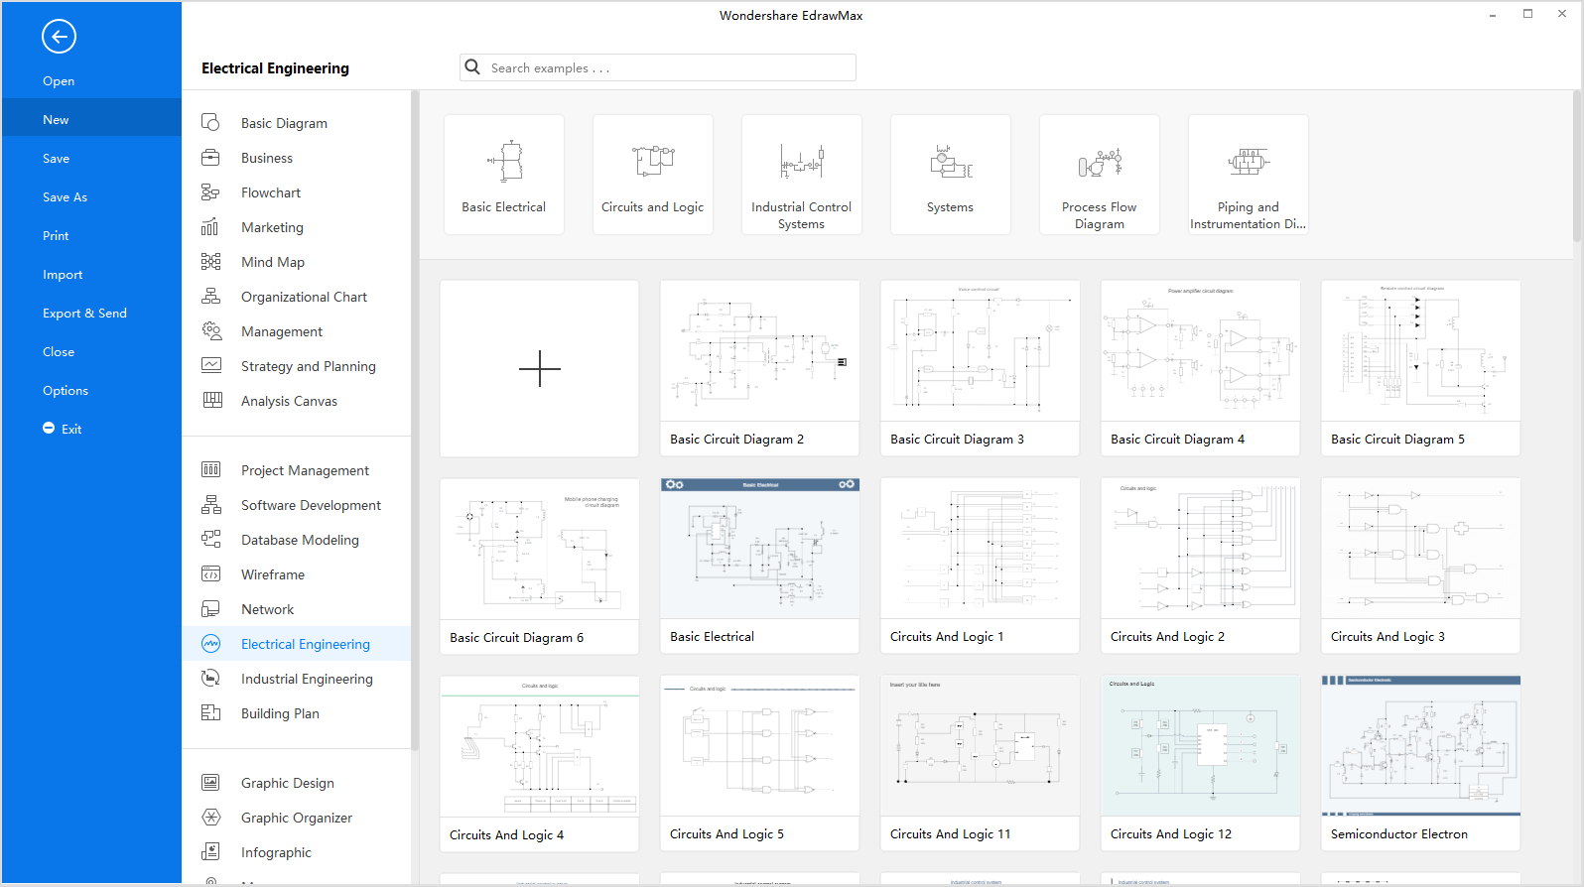Viewport: 1584px width, 887px height.
Task: Choose the Circuits and Logic type icon
Action: [x=653, y=162]
